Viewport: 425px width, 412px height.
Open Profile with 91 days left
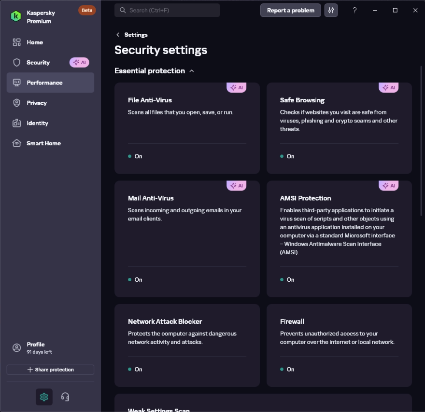click(50, 348)
